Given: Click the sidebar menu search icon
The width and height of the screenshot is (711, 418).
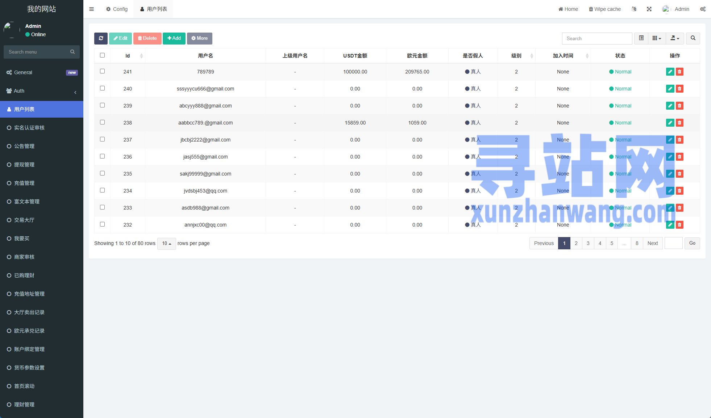Looking at the screenshot, I should (72, 52).
